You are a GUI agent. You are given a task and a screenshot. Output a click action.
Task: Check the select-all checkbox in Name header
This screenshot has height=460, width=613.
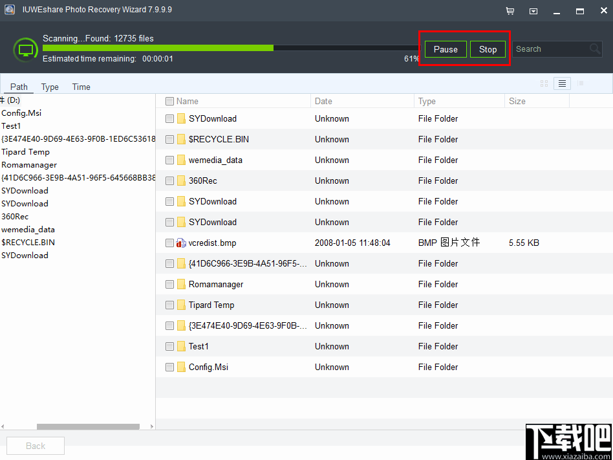(169, 101)
